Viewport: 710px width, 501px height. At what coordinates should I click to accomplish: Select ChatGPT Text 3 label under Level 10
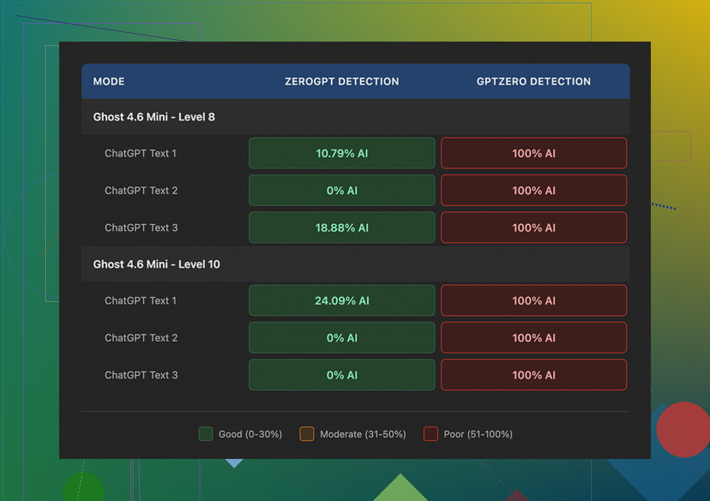point(141,375)
